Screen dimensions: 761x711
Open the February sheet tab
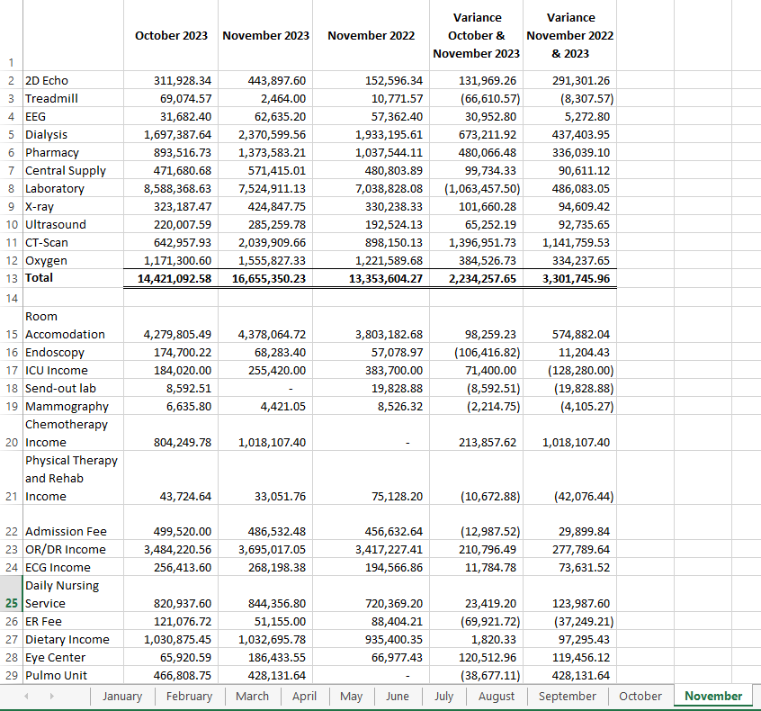pyautogui.click(x=189, y=696)
